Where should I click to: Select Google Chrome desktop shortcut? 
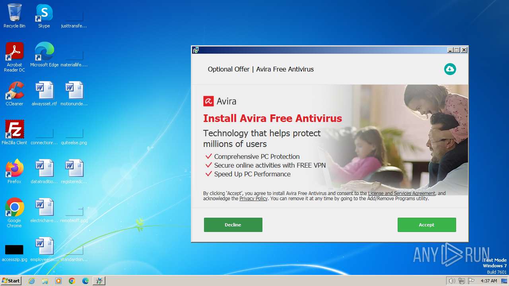[x=14, y=213]
